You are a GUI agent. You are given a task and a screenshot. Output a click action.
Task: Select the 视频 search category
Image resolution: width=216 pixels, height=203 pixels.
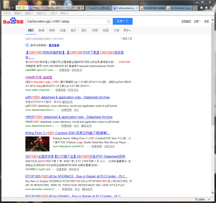[x=95, y=30]
